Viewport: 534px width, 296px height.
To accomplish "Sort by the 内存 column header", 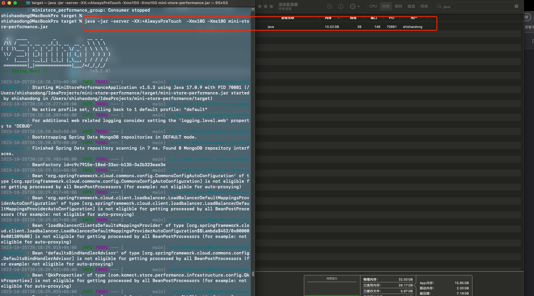I will point(328,18).
